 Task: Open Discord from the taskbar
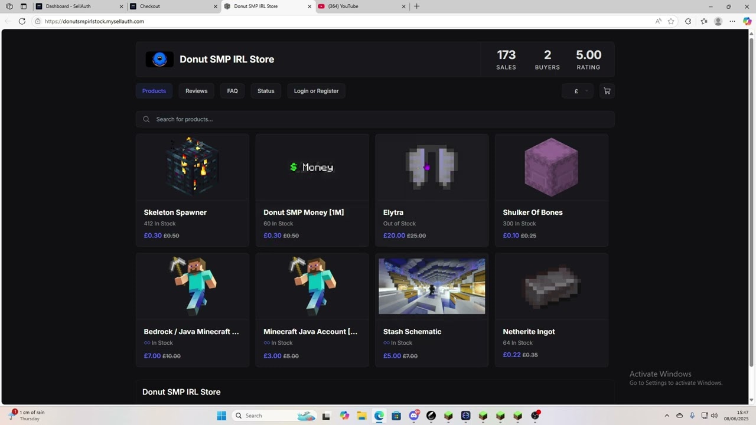pyautogui.click(x=414, y=416)
